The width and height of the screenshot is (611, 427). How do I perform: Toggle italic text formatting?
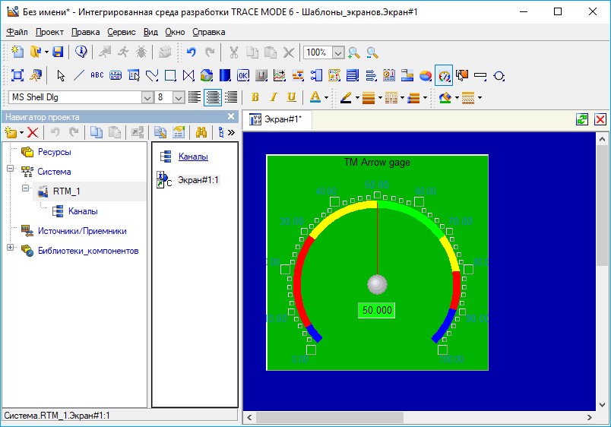pos(274,97)
